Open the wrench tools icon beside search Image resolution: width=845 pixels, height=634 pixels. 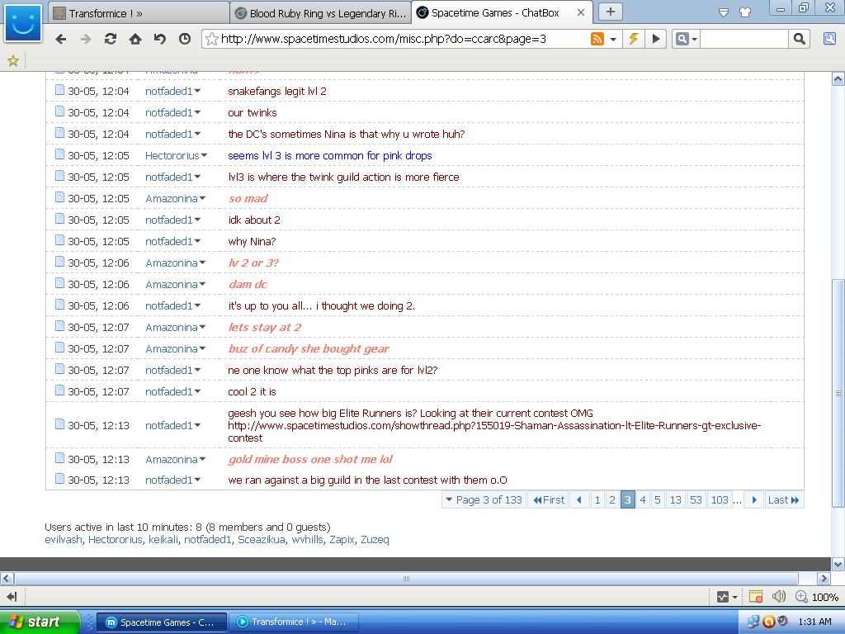tap(830, 39)
